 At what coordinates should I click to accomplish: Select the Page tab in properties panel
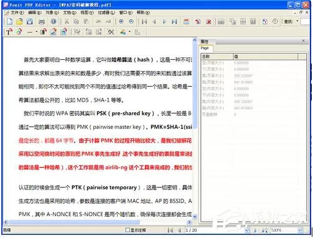coord(205,48)
